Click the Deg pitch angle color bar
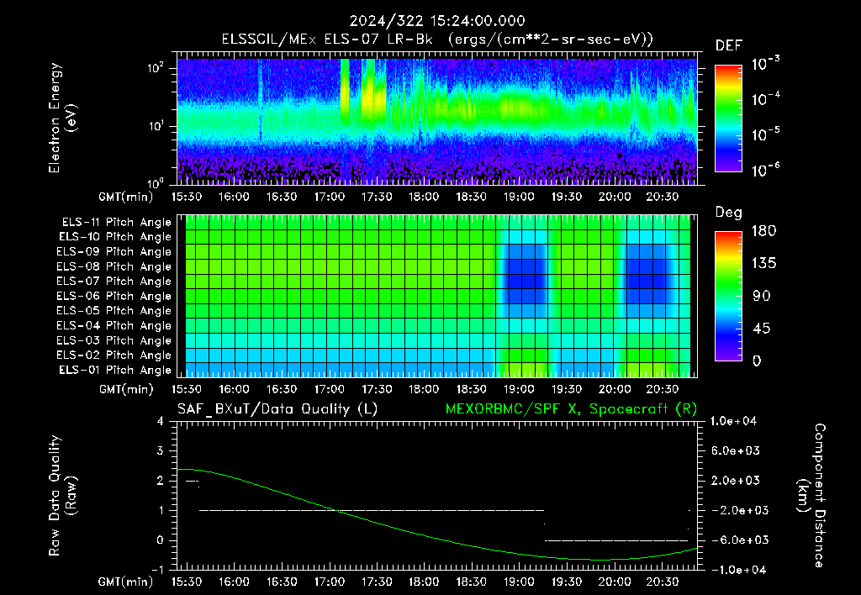This screenshot has width=861, height=595. pos(728,296)
